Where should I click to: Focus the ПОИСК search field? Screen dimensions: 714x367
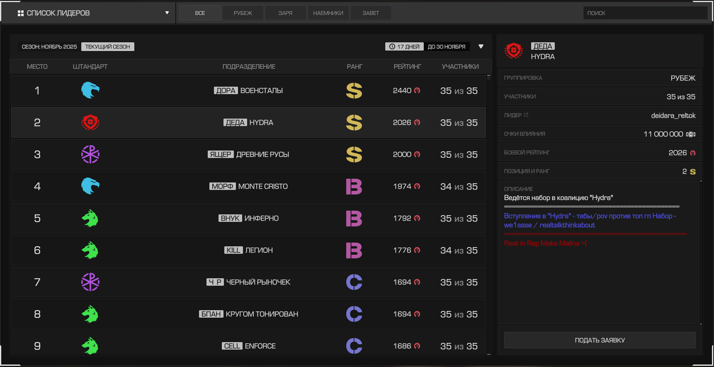point(646,13)
